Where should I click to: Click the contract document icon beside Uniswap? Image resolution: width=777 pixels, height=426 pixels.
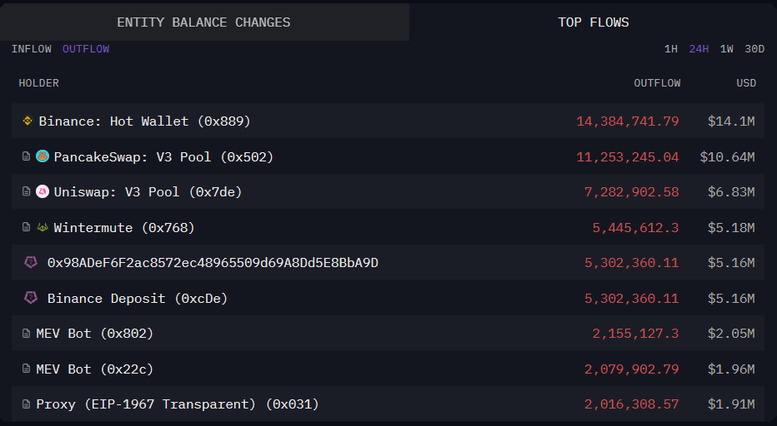(x=27, y=191)
